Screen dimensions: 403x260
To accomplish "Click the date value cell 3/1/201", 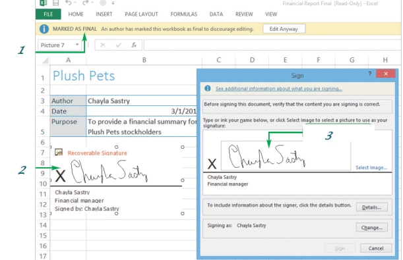I will pos(142,111).
